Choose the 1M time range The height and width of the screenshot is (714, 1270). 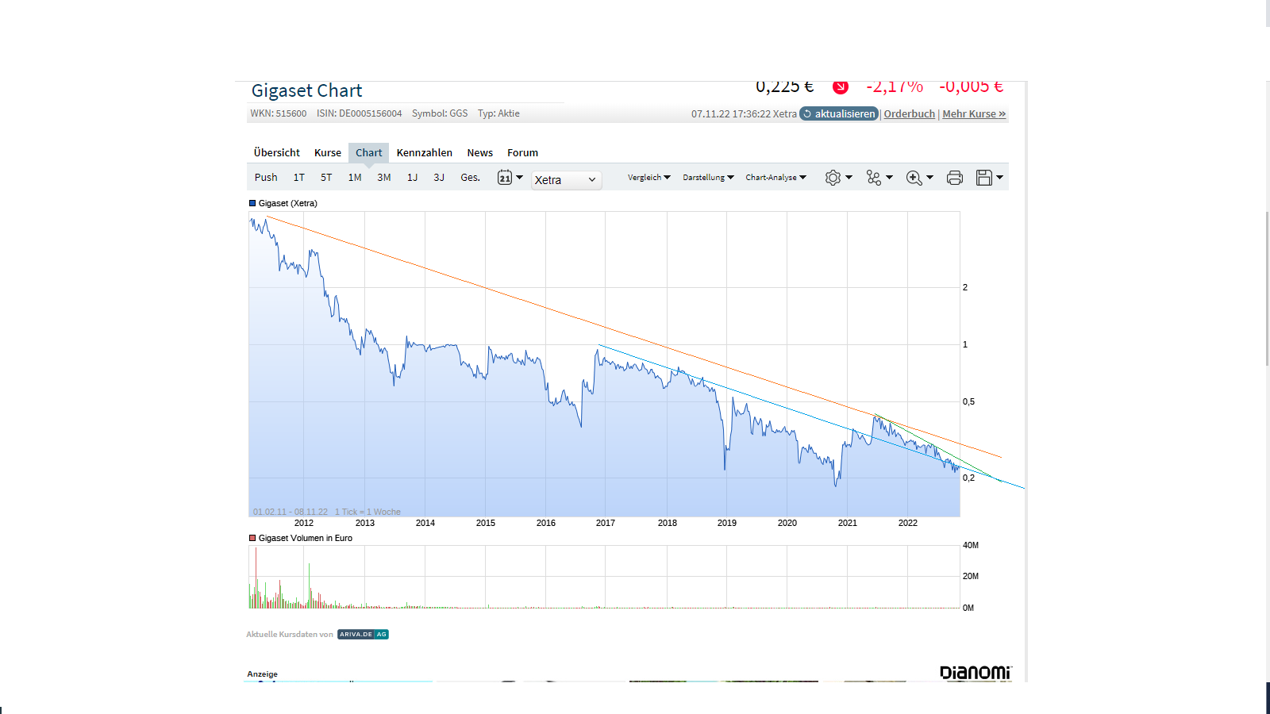tap(355, 178)
